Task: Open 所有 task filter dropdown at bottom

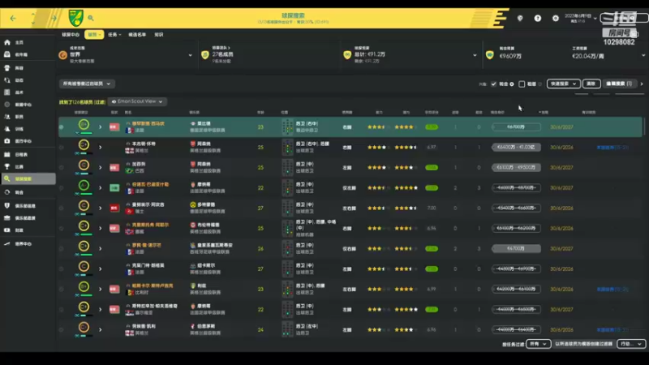Action: click(x=538, y=344)
